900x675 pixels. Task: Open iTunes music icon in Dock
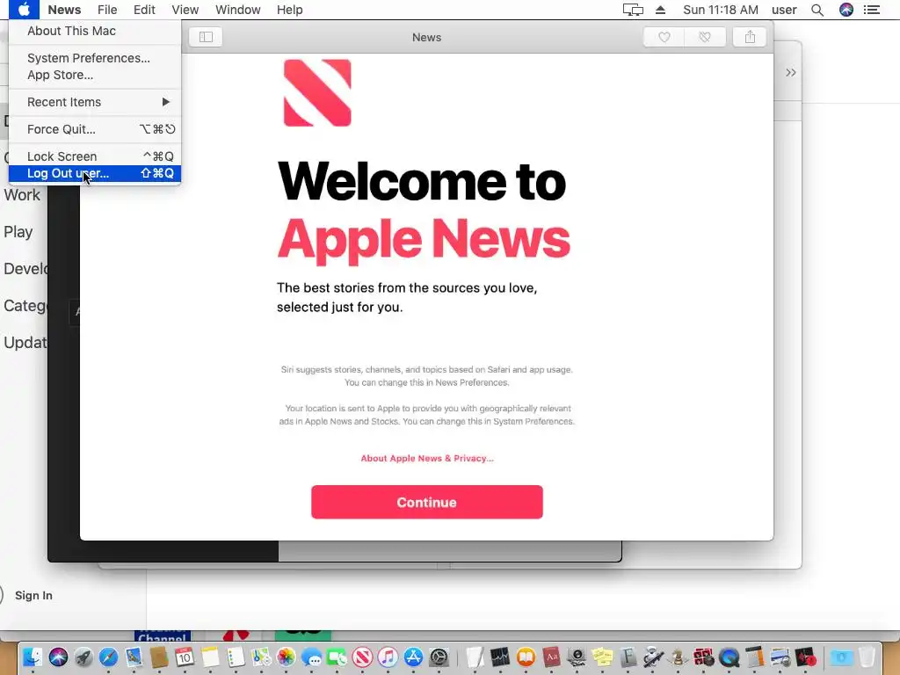point(388,657)
